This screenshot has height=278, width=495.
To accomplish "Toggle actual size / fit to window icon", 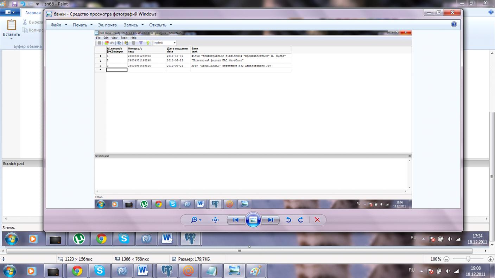I will (216, 220).
